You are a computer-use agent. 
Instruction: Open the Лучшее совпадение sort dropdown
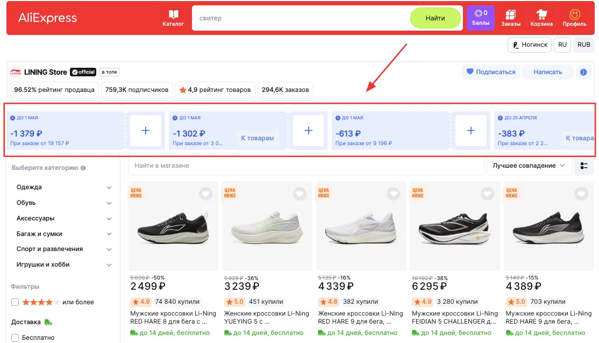(x=529, y=166)
